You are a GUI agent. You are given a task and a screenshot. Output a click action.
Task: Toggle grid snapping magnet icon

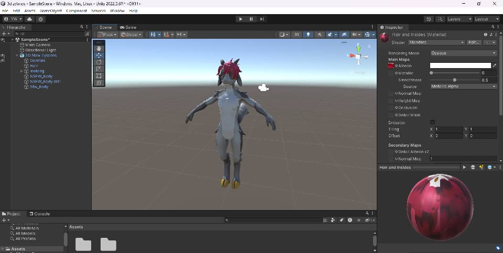click(166, 35)
